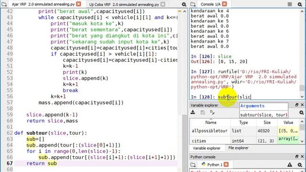Click the Variable explorer scroll down arrow
The image size is (306, 172).
click(x=302, y=141)
